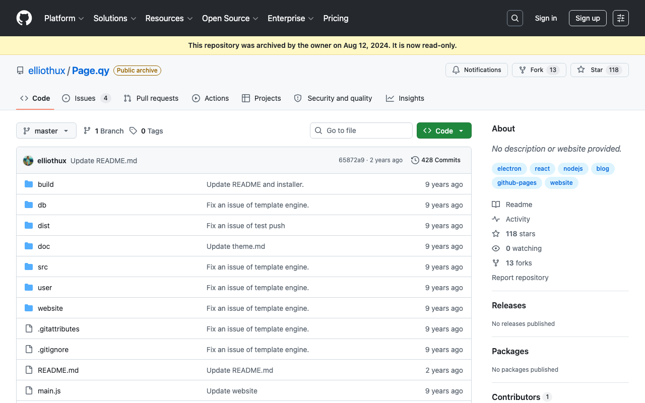
Task: Expand the Open Source menu
Action: click(x=230, y=18)
